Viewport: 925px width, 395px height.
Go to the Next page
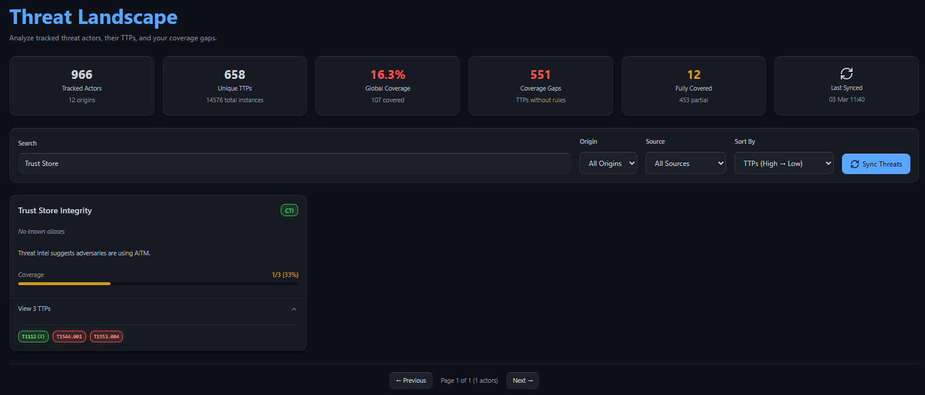click(522, 380)
